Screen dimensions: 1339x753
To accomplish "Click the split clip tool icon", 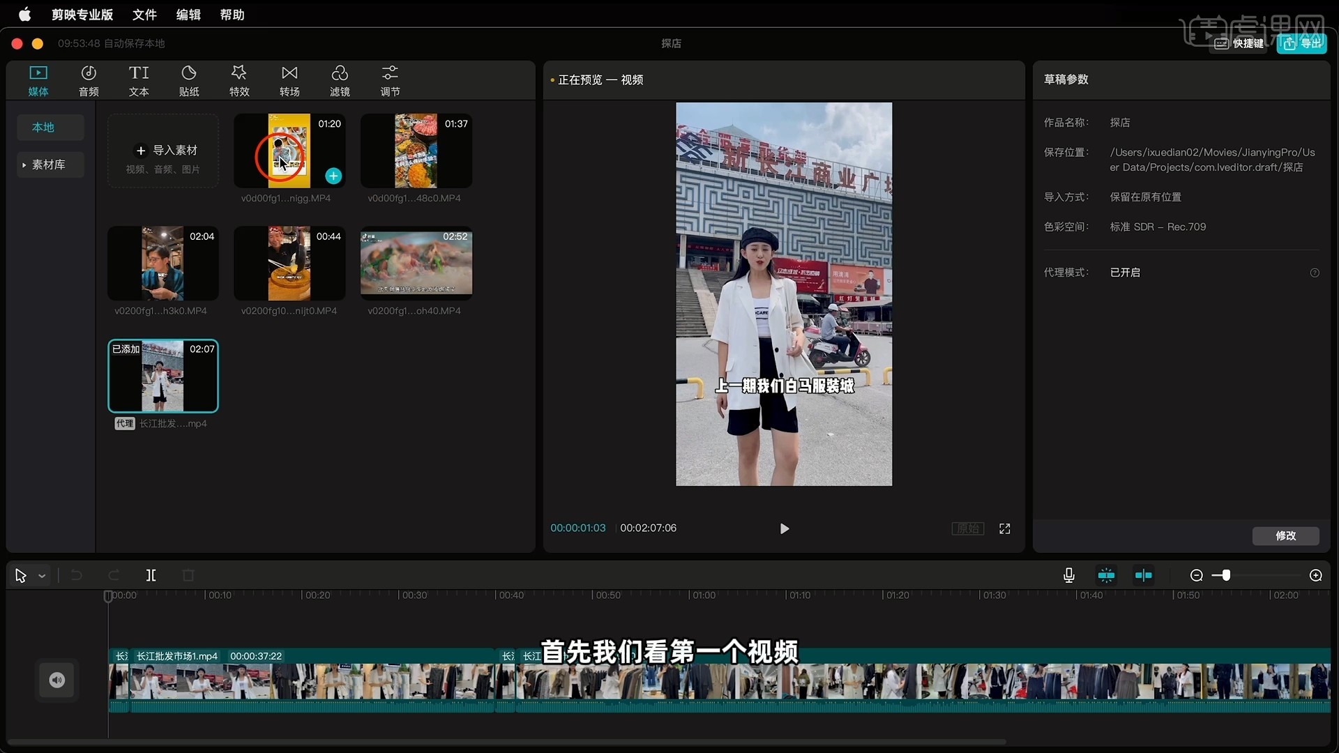I will tap(151, 575).
